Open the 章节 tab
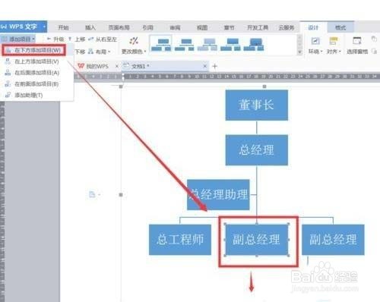 click(229, 27)
